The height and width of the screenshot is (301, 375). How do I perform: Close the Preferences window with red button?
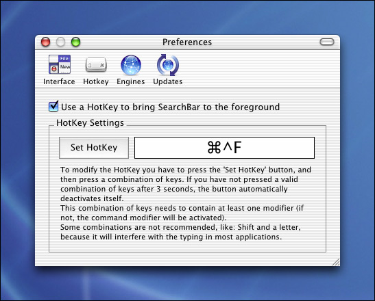click(46, 42)
